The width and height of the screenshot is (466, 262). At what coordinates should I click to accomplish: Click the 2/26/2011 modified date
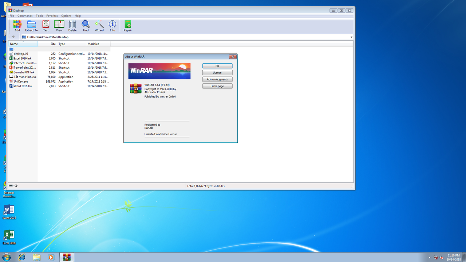(x=98, y=77)
